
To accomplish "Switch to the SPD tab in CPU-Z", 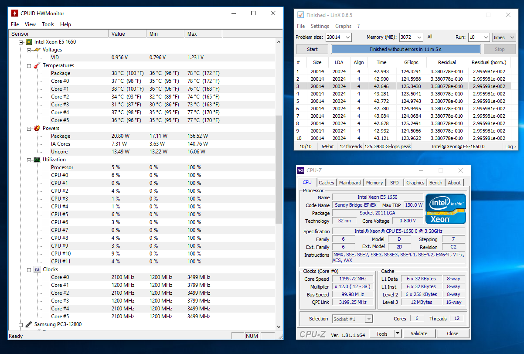I will [x=394, y=183].
